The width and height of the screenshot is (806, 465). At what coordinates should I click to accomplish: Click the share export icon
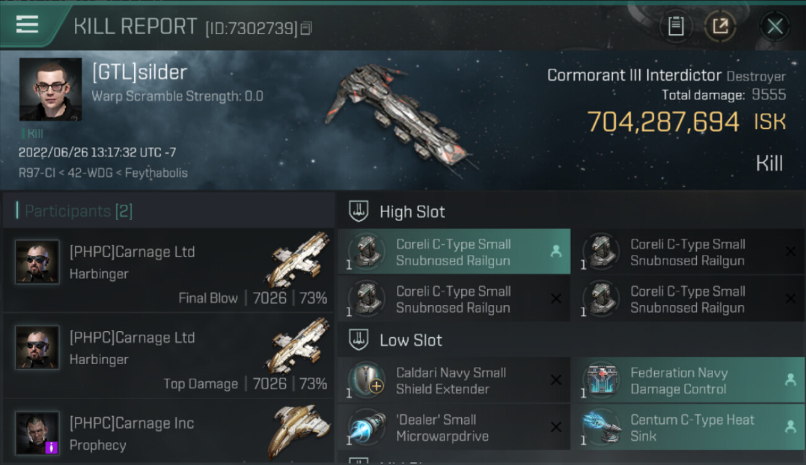coord(720,26)
